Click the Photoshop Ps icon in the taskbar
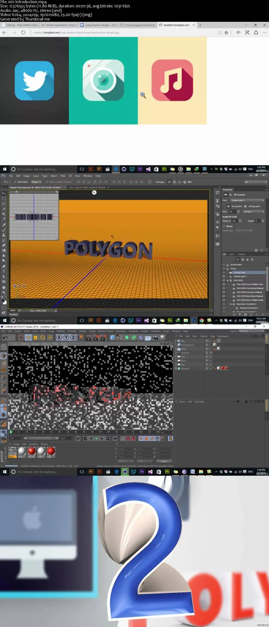The image size is (269, 627). [194, 320]
